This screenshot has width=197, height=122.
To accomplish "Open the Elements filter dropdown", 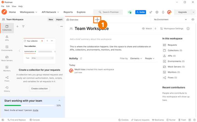I will pos(136,59).
